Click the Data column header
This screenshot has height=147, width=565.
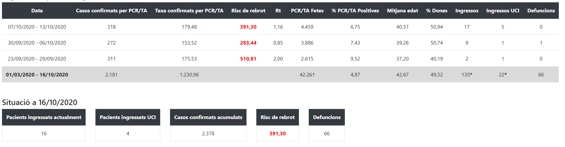coord(37,11)
